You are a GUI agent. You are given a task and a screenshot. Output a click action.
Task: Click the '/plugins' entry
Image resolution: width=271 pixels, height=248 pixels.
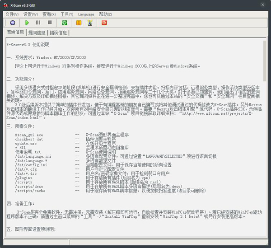23,178
